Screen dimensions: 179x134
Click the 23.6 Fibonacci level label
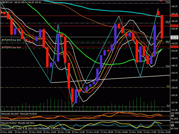(168, 66)
